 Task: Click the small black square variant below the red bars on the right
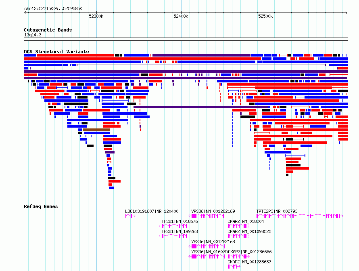287,175
